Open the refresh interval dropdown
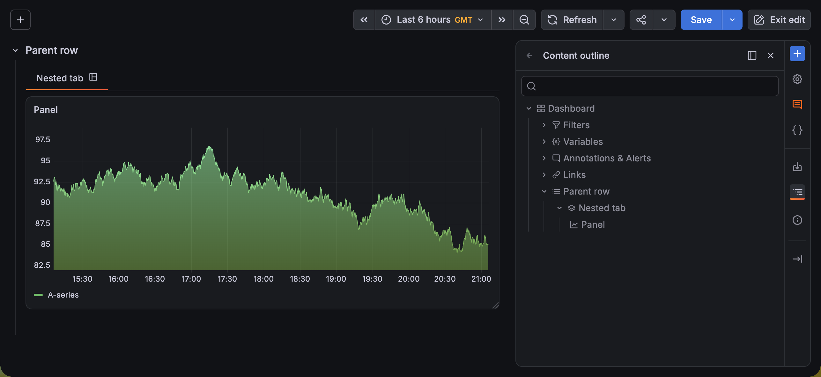 pyautogui.click(x=614, y=20)
